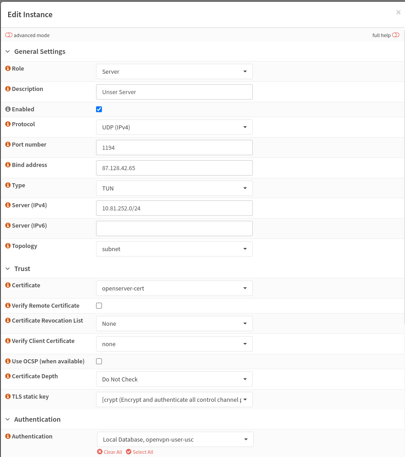405x457 pixels.
Task: Collapse the General Settings section
Action: coord(7,51)
